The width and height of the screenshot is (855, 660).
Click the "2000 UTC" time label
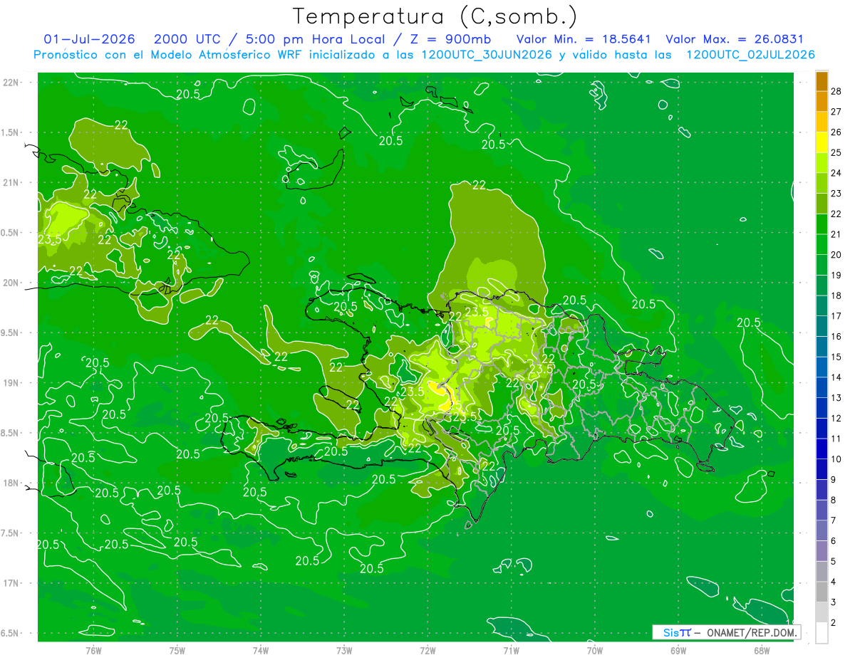click(187, 39)
